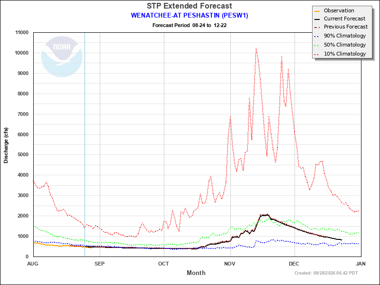The height and width of the screenshot is (285, 380).
Task: Click the 10% Climatology legend label
Action: tap(345, 54)
